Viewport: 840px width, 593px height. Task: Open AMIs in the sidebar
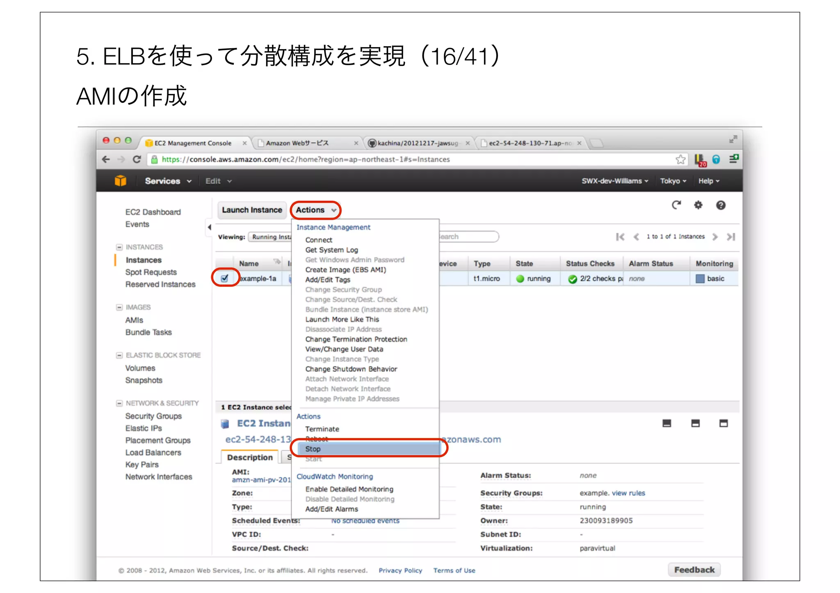point(134,320)
